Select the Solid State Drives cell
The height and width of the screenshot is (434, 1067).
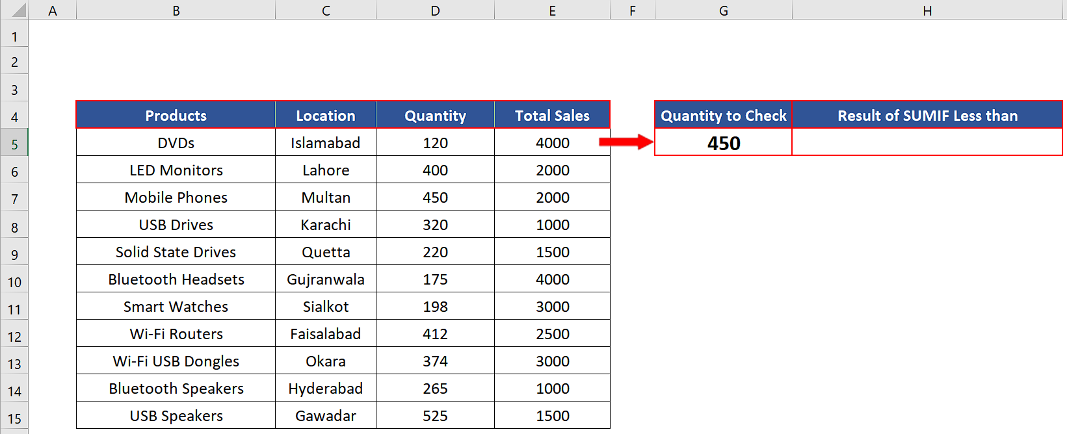point(176,251)
